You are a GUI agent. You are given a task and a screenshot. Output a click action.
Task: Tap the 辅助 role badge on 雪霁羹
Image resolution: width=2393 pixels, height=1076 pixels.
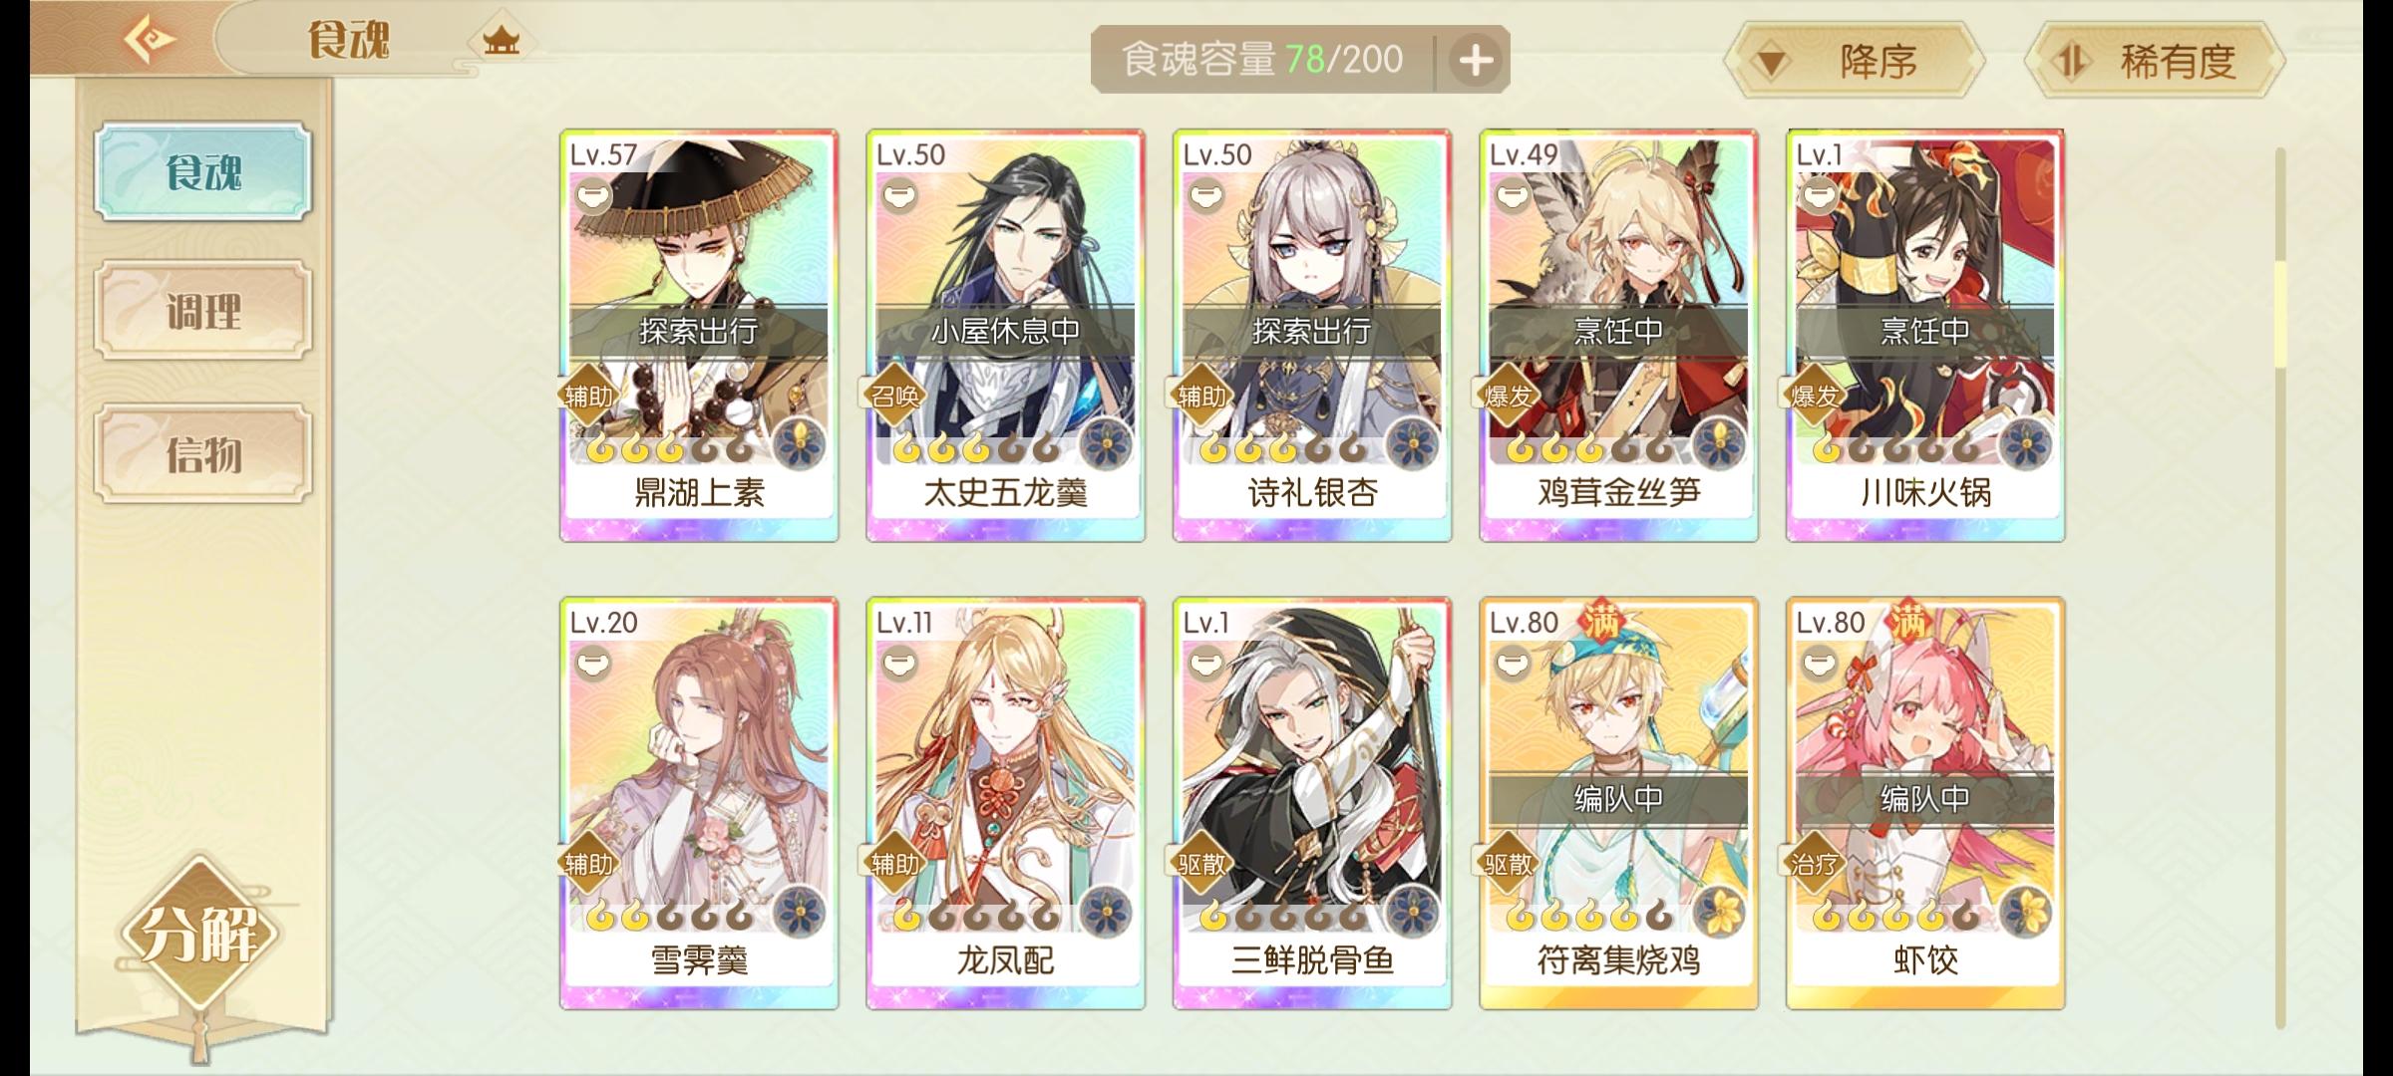click(589, 864)
